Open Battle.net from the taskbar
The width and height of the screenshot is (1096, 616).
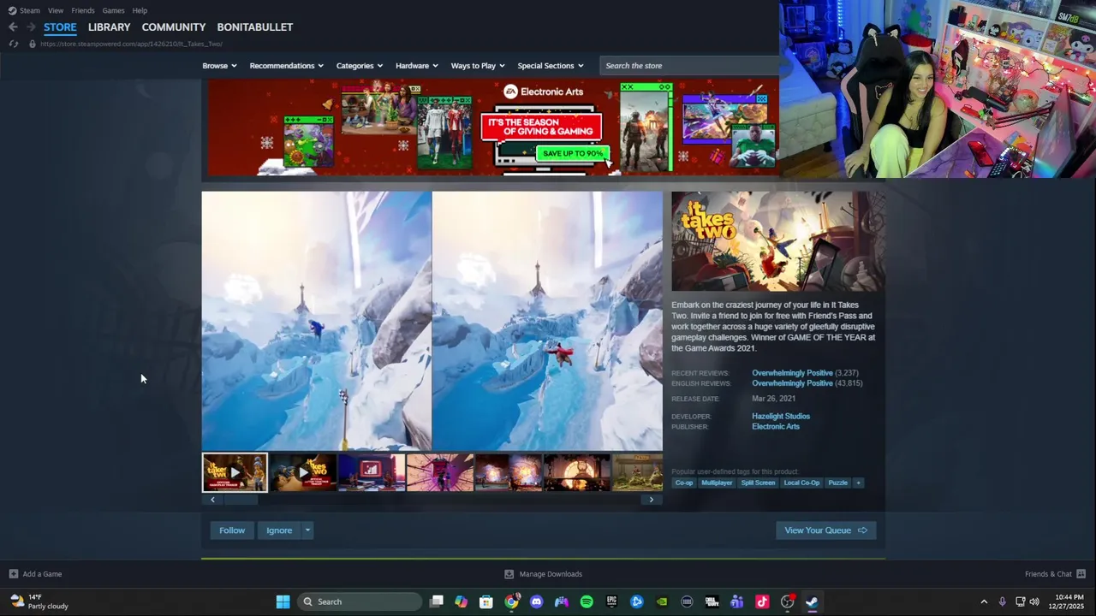(636, 601)
